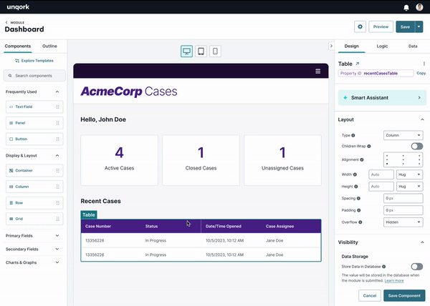Switch to the Data tab
The width and height of the screenshot is (430, 306).
coord(413,46)
